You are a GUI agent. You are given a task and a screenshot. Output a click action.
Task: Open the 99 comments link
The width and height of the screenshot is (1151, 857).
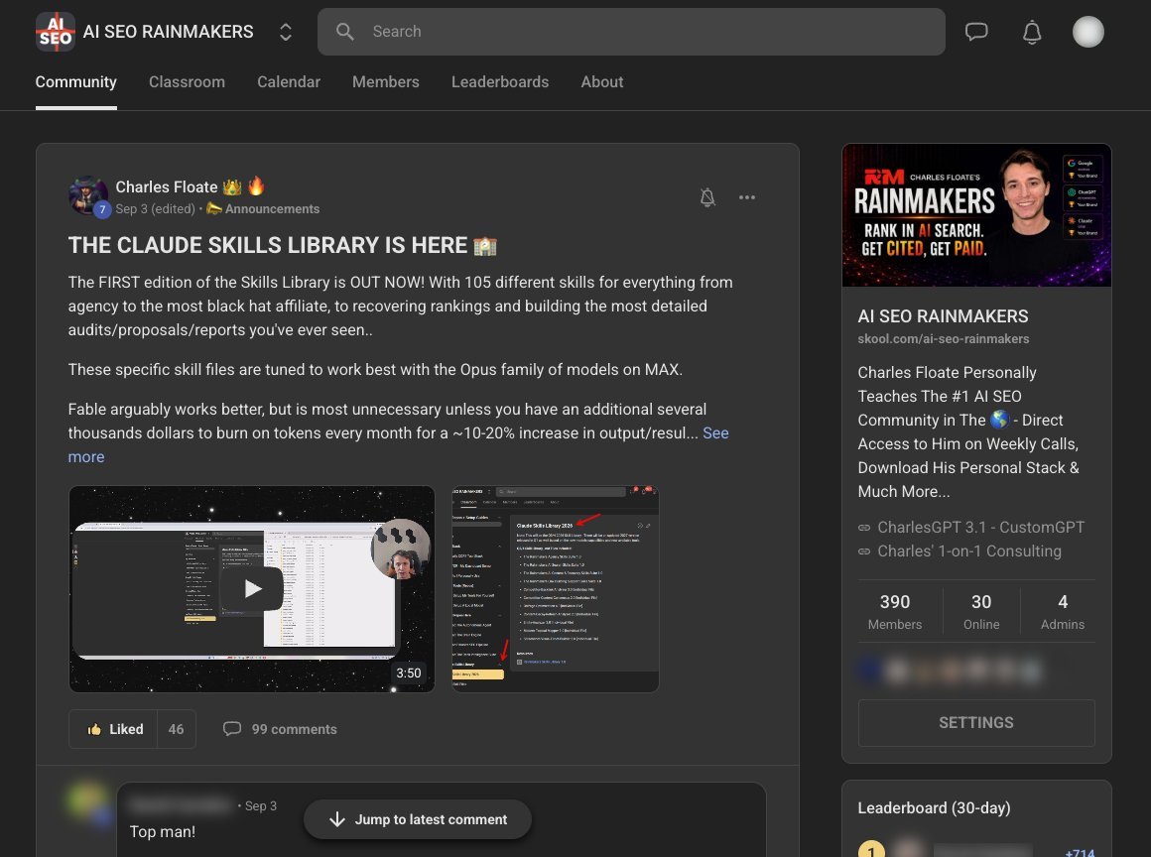[295, 729]
